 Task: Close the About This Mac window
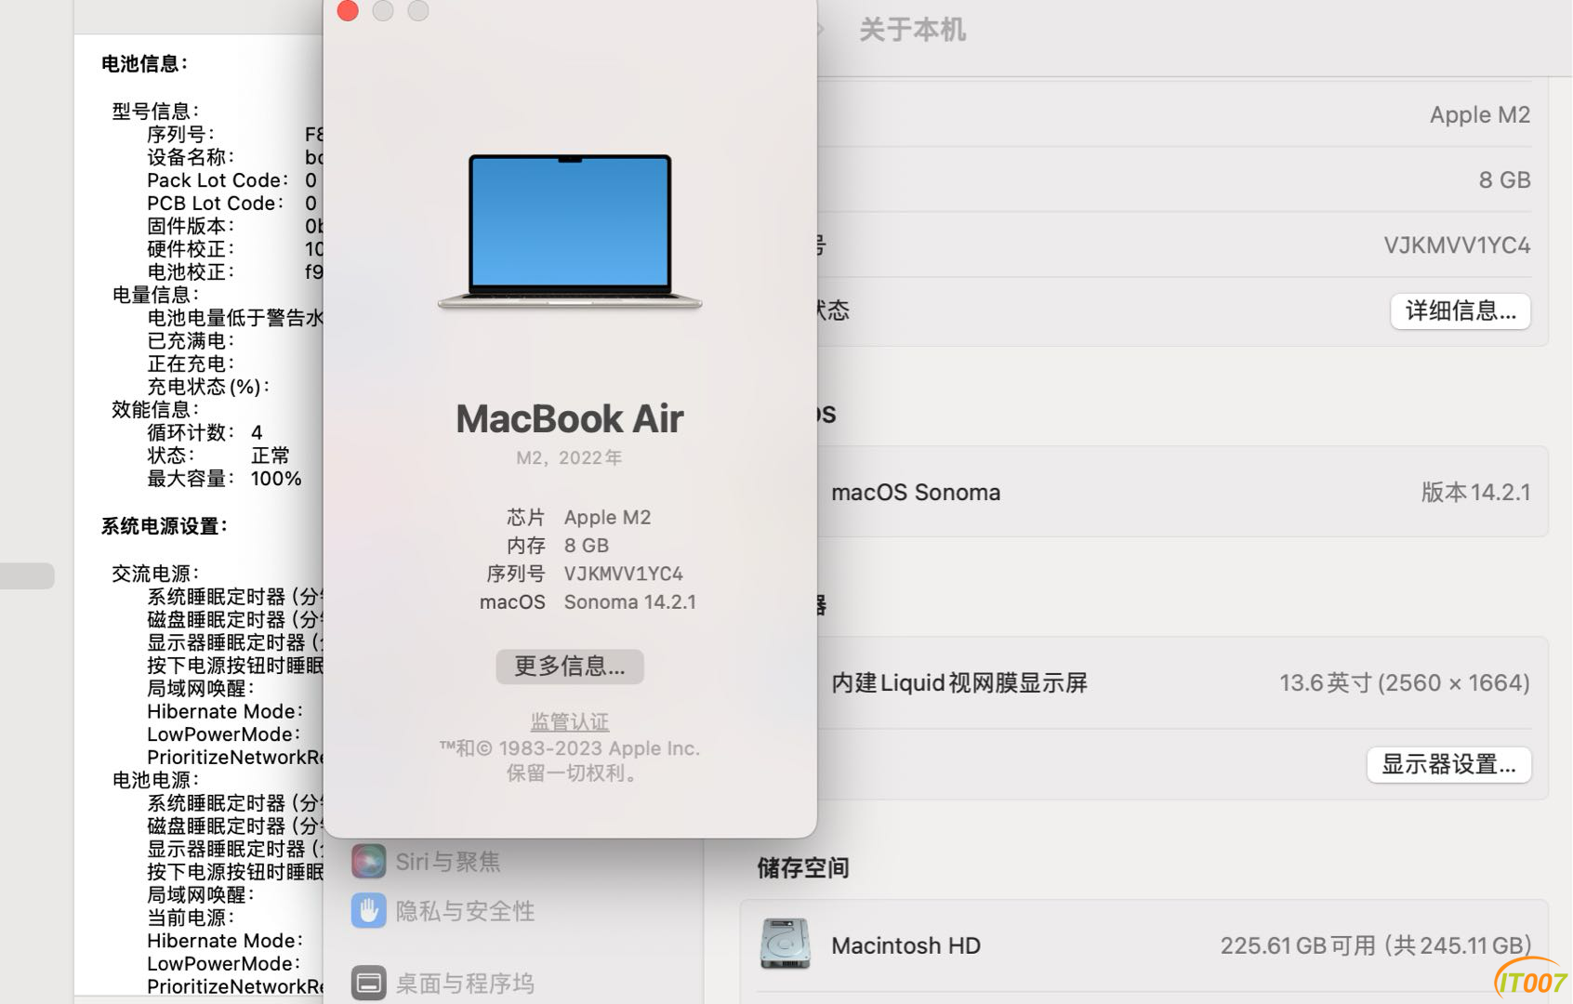(348, 10)
